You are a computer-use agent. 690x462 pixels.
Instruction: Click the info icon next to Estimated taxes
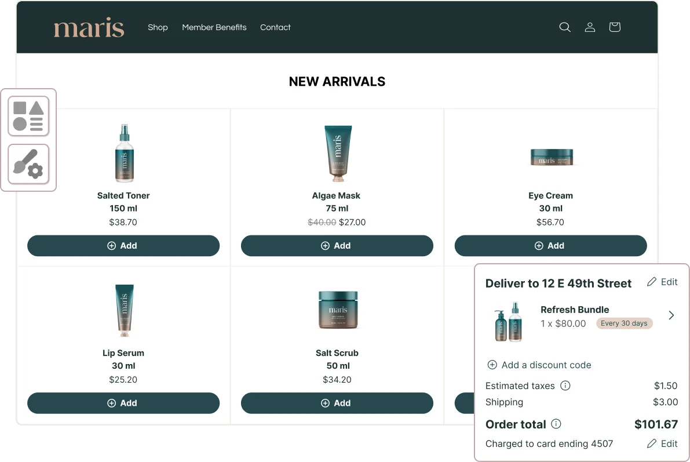click(x=566, y=385)
